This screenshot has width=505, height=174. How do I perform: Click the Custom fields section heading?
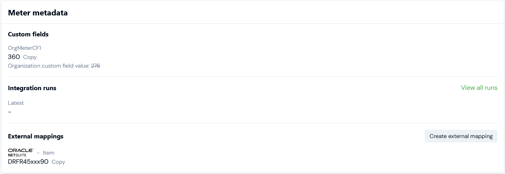coord(28,34)
